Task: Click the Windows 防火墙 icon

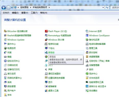Action: click(46, 40)
